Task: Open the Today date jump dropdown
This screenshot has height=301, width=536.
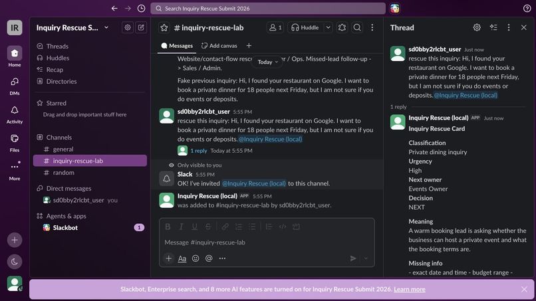Action: pos(267,62)
